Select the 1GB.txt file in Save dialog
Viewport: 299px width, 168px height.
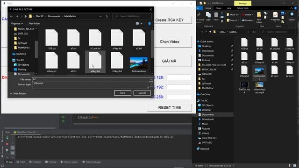(52, 40)
